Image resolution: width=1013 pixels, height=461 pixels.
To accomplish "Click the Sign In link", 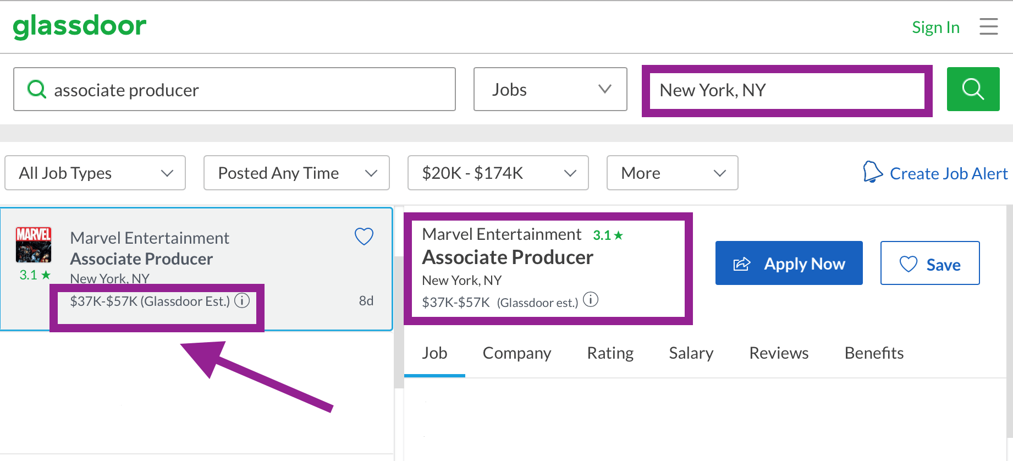I will click(x=935, y=28).
